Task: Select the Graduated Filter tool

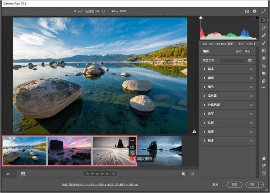Action: click(x=263, y=50)
